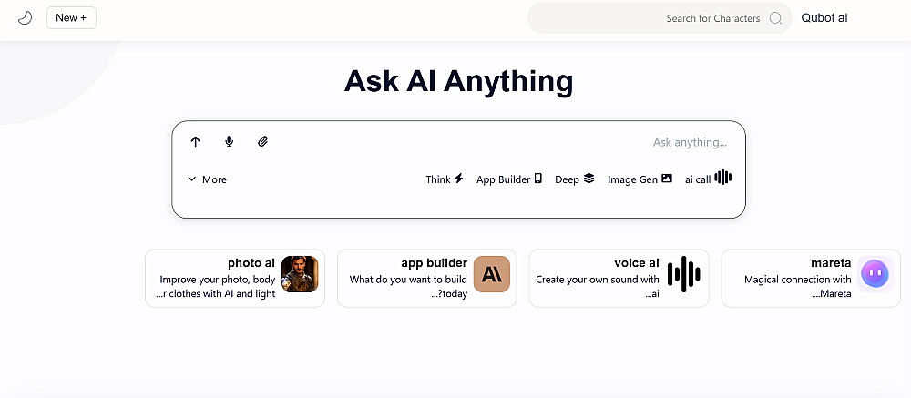Click the Ask AI Anything heading
The height and width of the screenshot is (398, 911).
pyautogui.click(x=458, y=81)
